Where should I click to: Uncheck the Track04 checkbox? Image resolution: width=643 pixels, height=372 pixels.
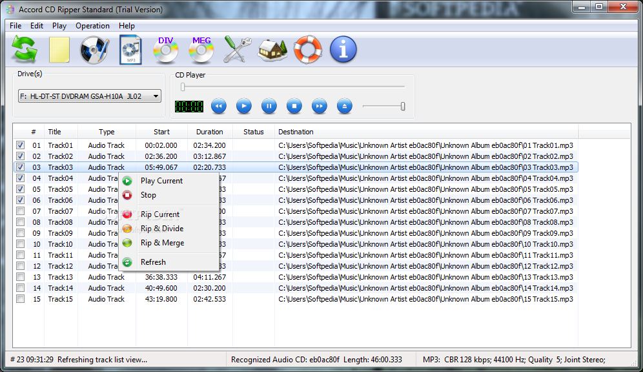tap(20, 178)
